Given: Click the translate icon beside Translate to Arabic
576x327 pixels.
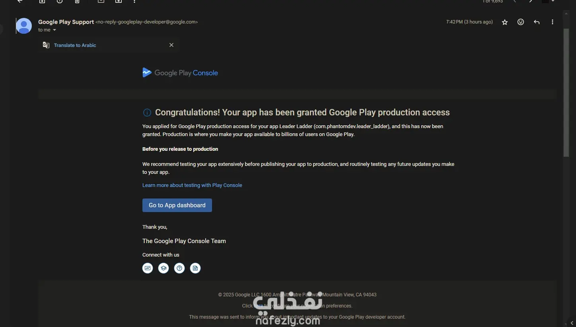Looking at the screenshot, I should pyautogui.click(x=46, y=45).
